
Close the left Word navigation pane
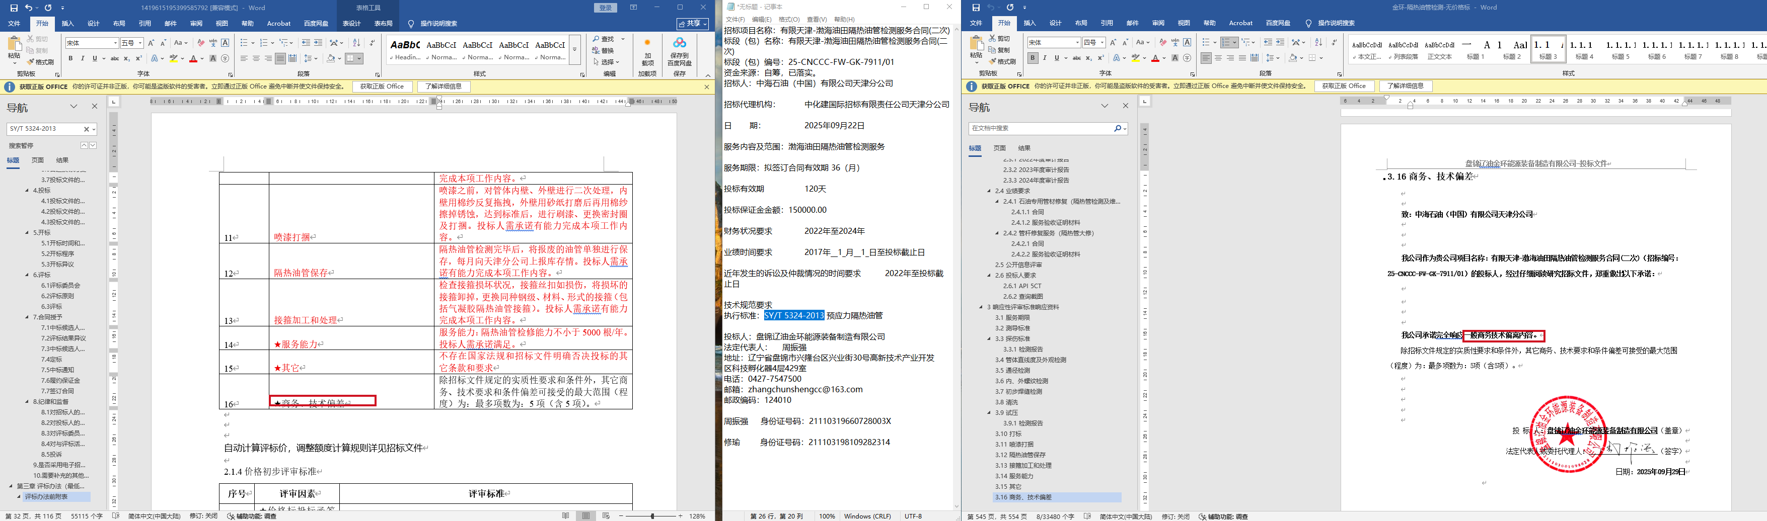click(95, 106)
